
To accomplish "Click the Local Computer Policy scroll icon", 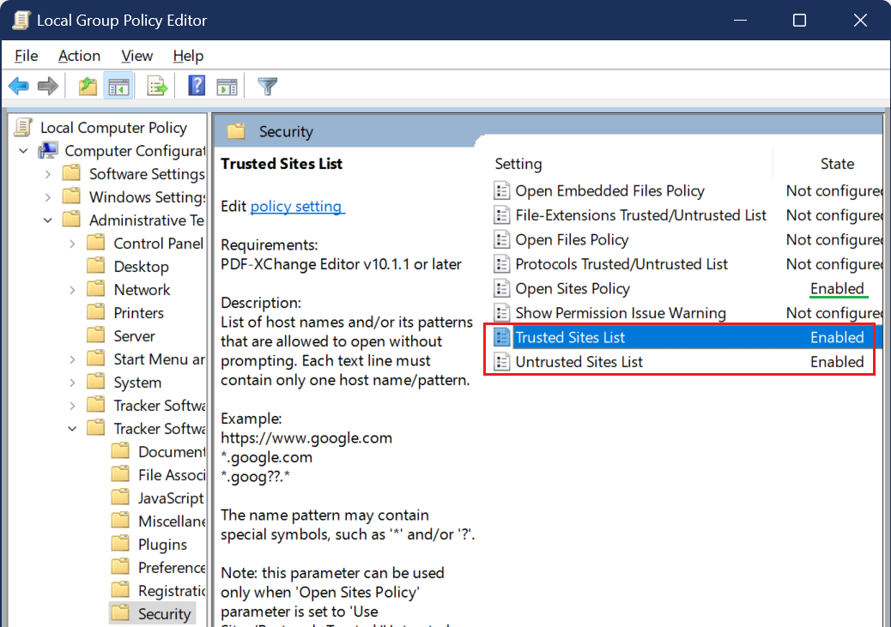I will (x=22, y=127).
